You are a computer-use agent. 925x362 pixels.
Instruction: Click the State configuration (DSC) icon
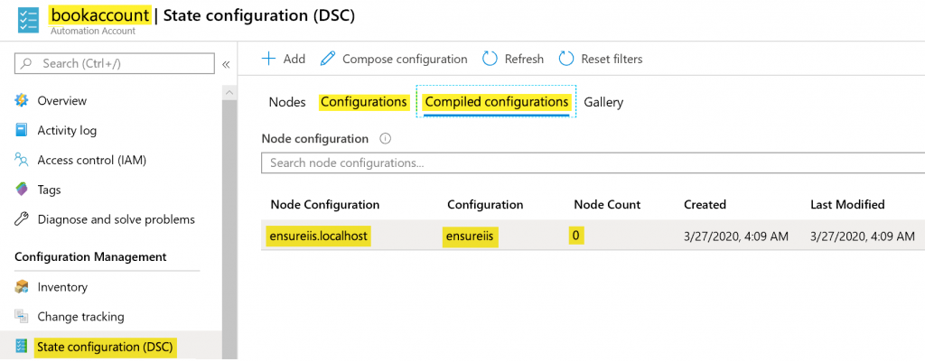tap(22, 347)
